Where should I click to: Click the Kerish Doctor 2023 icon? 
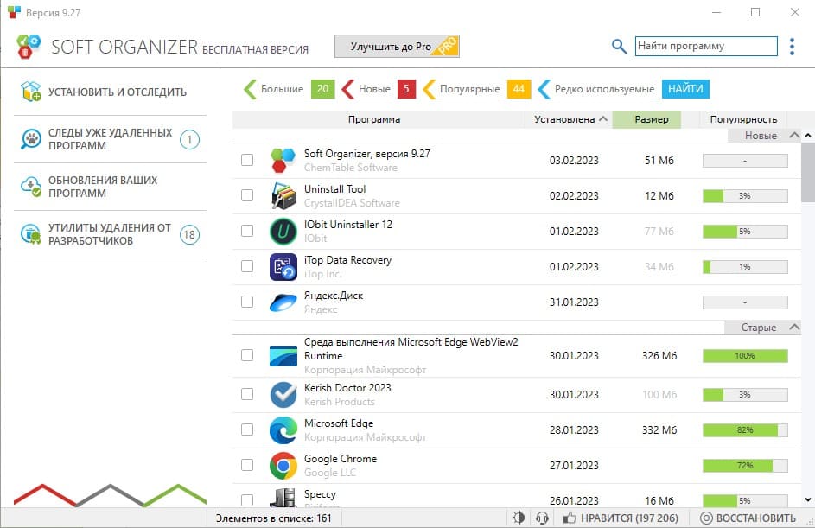[283, 394]
